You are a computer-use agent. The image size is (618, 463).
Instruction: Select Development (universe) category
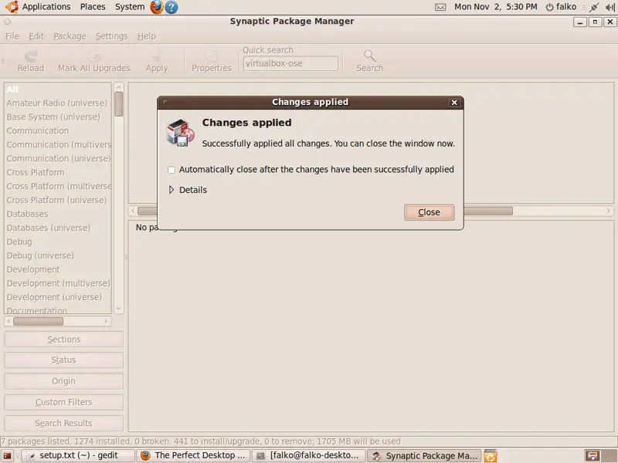coord(58,297)
